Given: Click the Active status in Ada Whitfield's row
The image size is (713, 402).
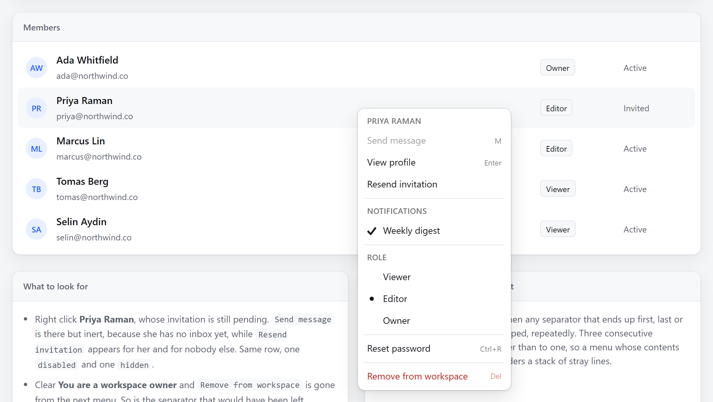Looking at the screenshot, I should click(635, 68).
